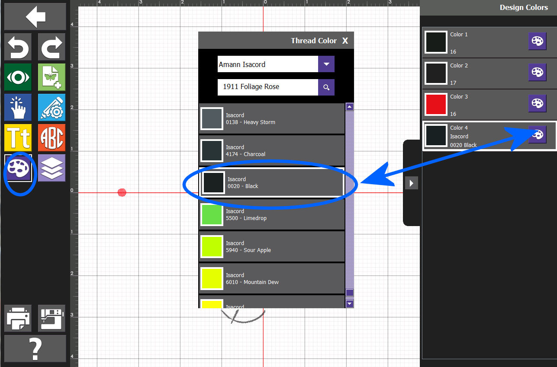
Task: Click the Thread Color dialog title
Action: (314, 41)
